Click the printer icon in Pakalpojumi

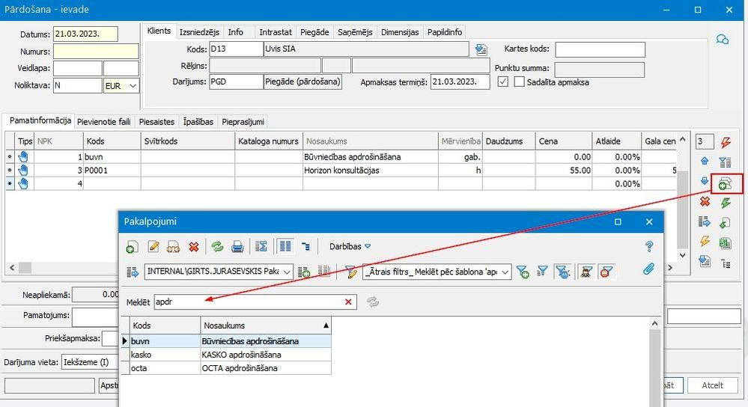237,246
